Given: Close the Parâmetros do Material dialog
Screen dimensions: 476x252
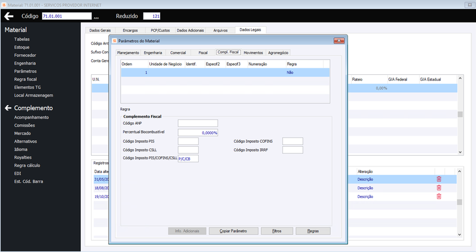Looking at the screenshot, I should point(339,40).
